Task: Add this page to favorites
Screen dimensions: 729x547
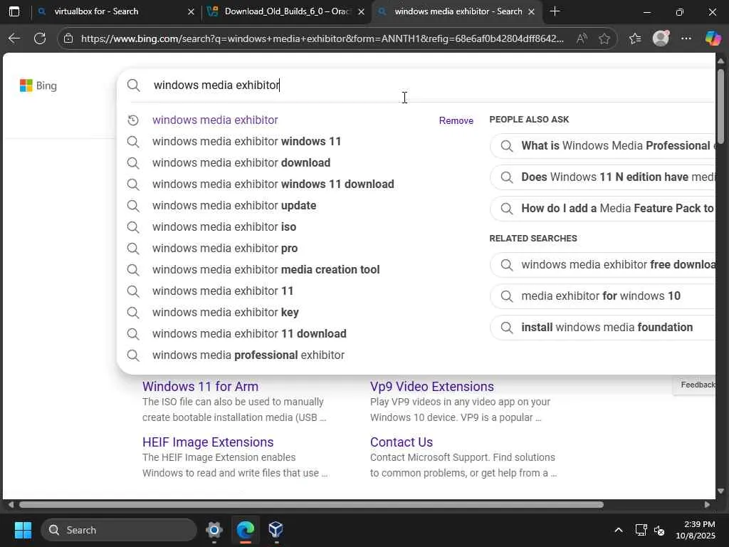Action: [604, 38]
